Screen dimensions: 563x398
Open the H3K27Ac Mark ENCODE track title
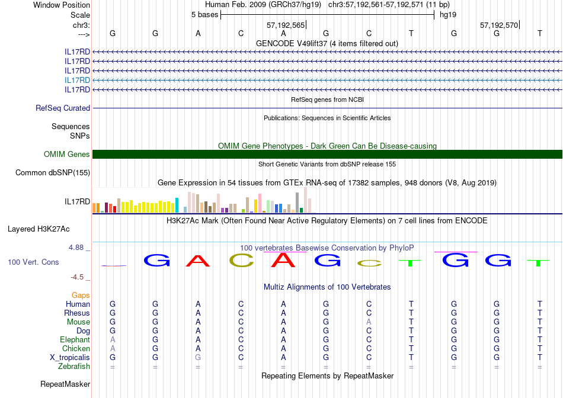tap(327, 220)
